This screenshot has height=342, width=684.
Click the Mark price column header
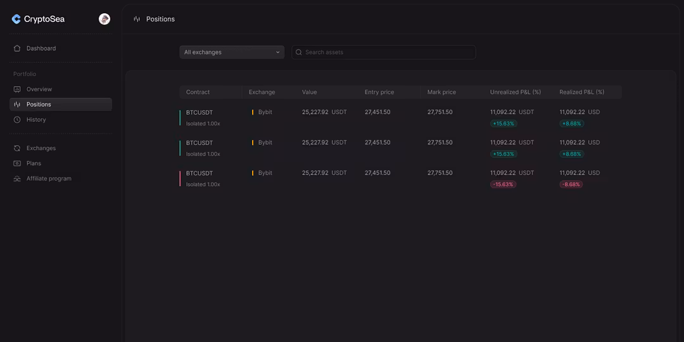[x=441, y=92]
